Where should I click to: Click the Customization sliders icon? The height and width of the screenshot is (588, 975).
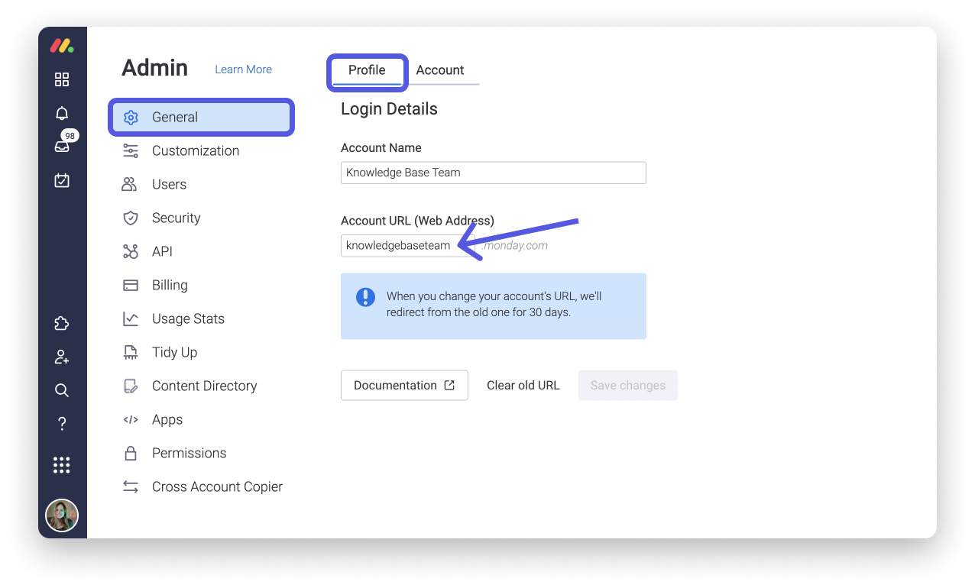coord(131,150)
